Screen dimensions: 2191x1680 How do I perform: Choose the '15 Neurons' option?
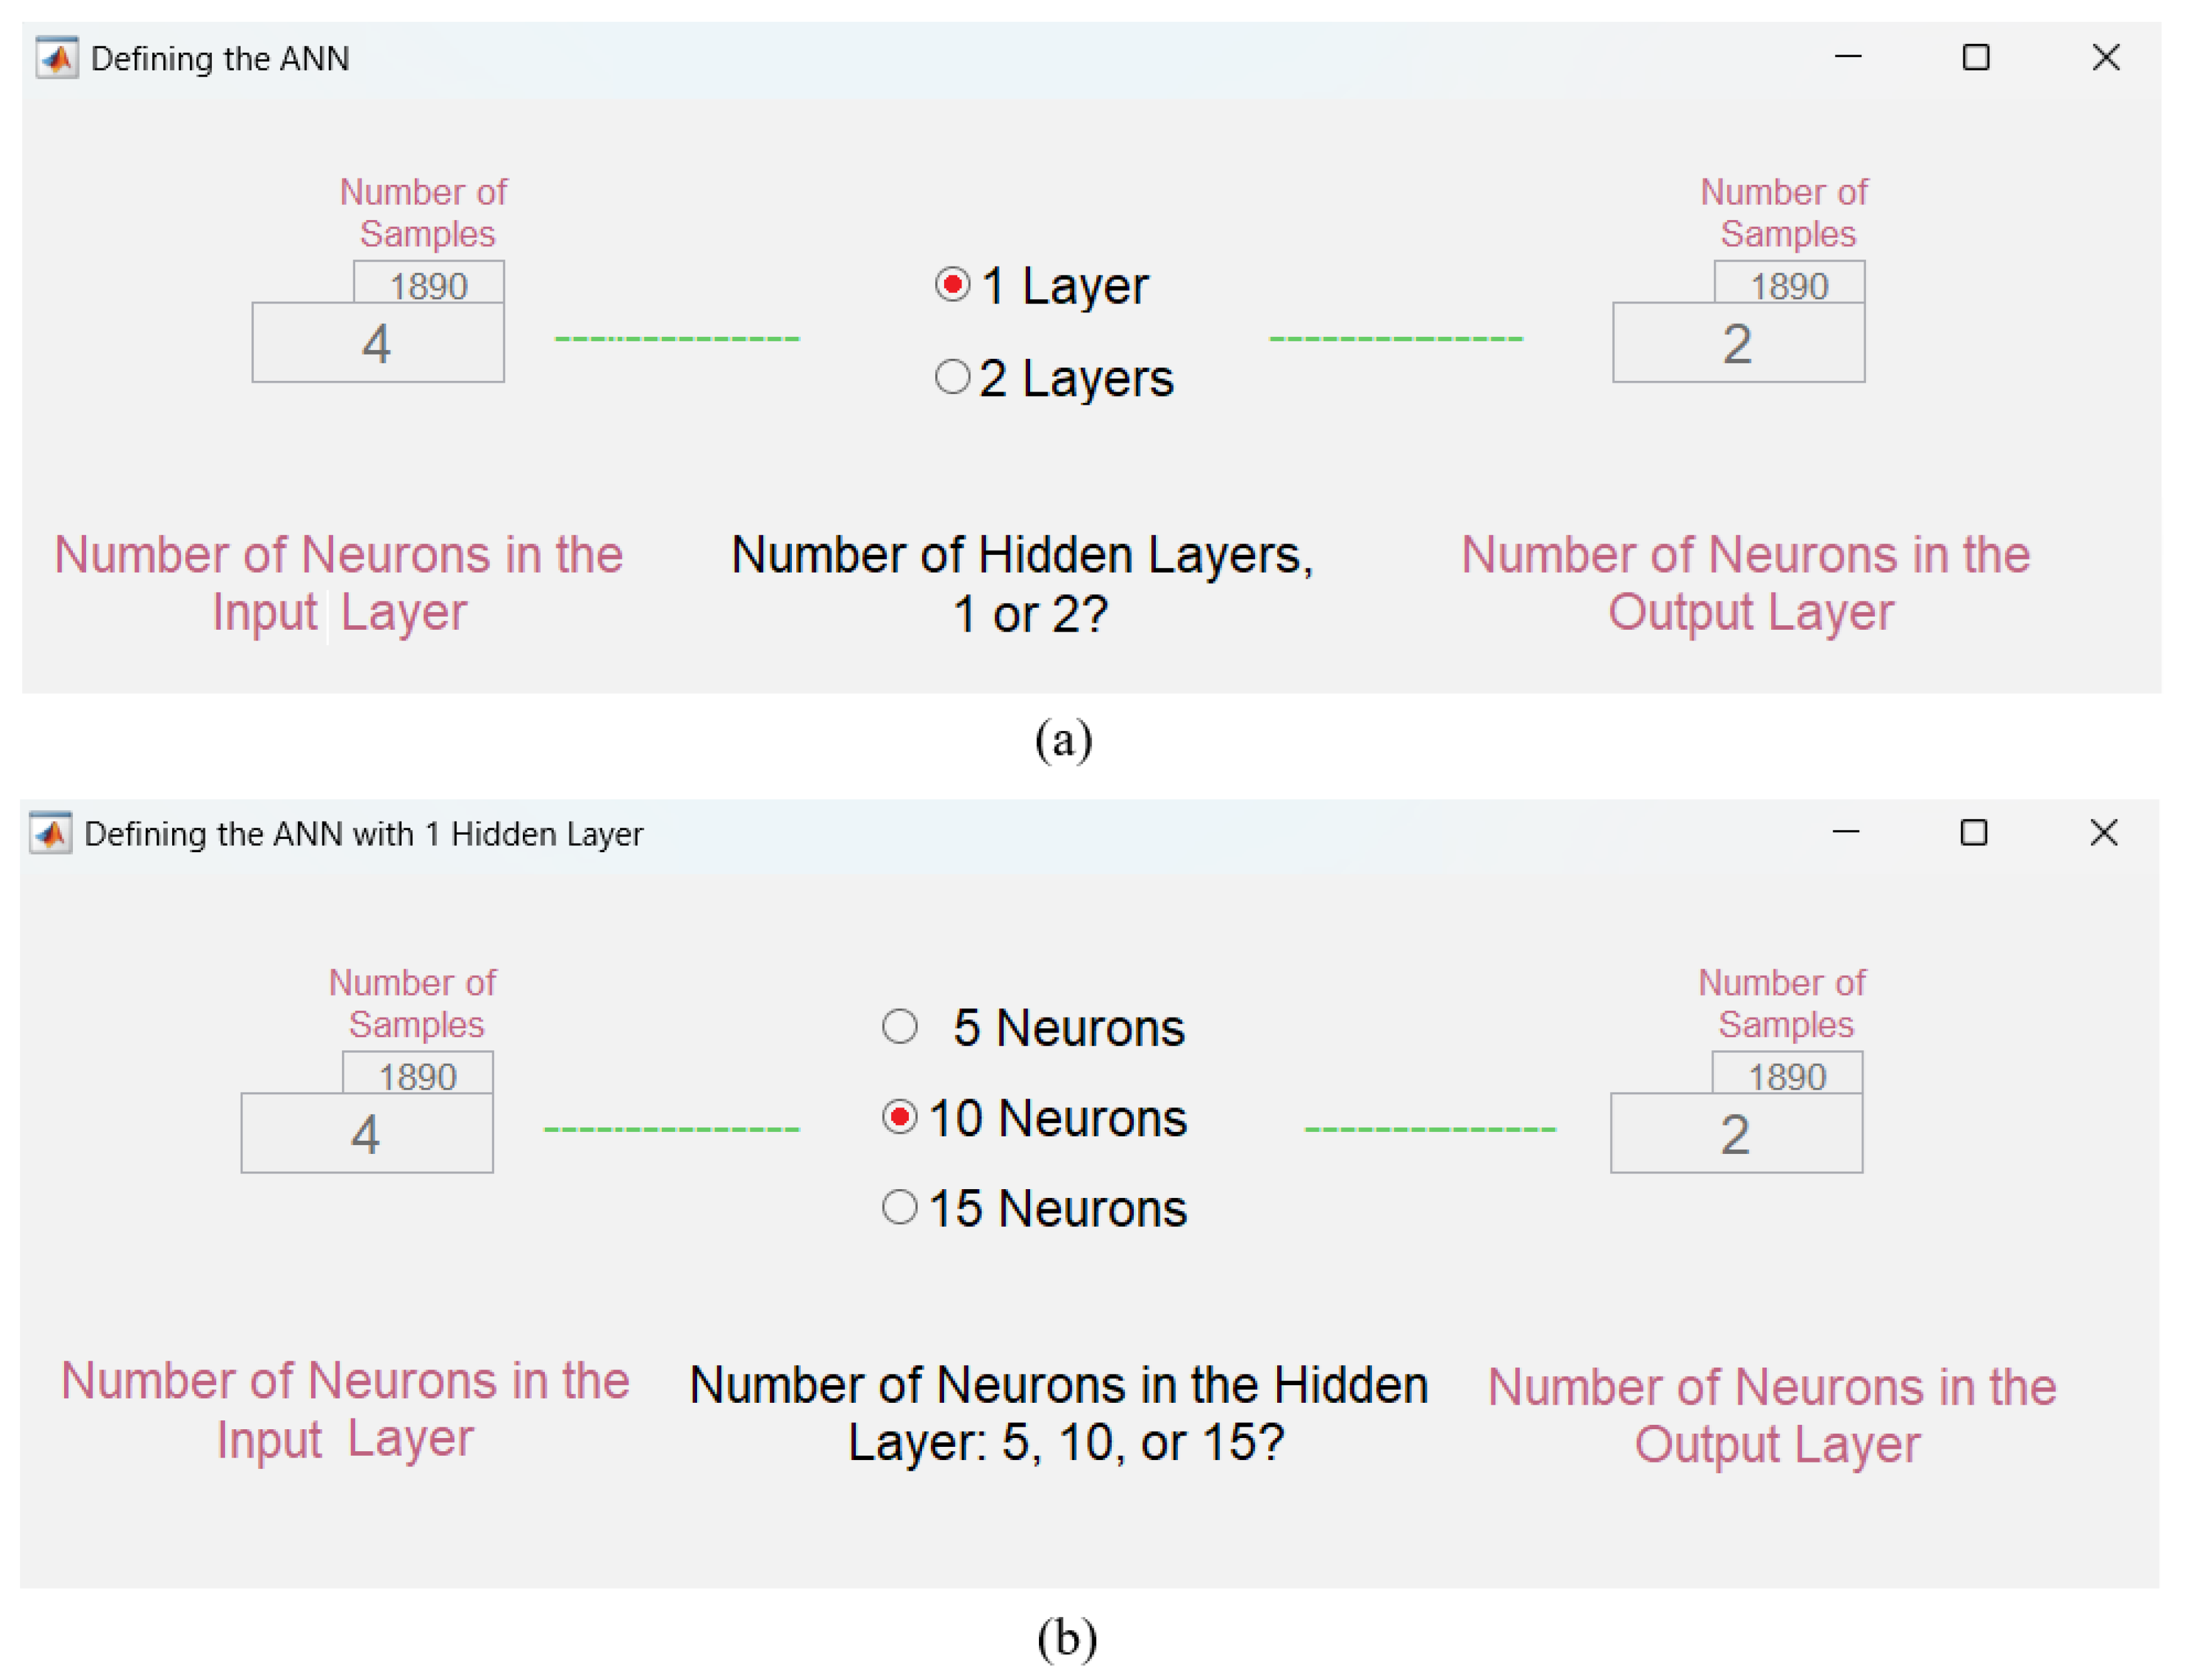(x=900, y=1207)
